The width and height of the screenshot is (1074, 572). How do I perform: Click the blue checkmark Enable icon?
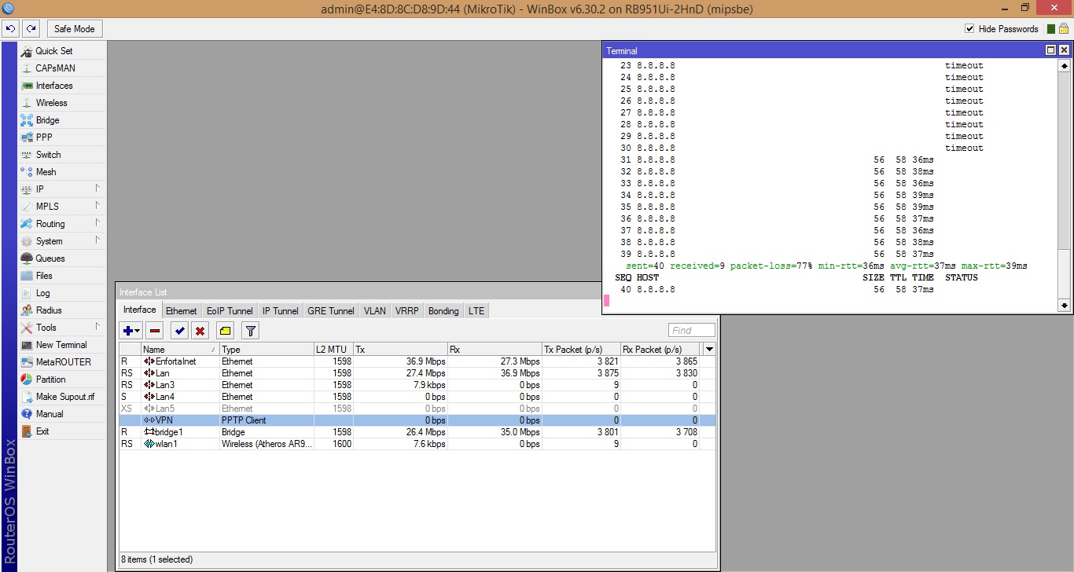179,331
